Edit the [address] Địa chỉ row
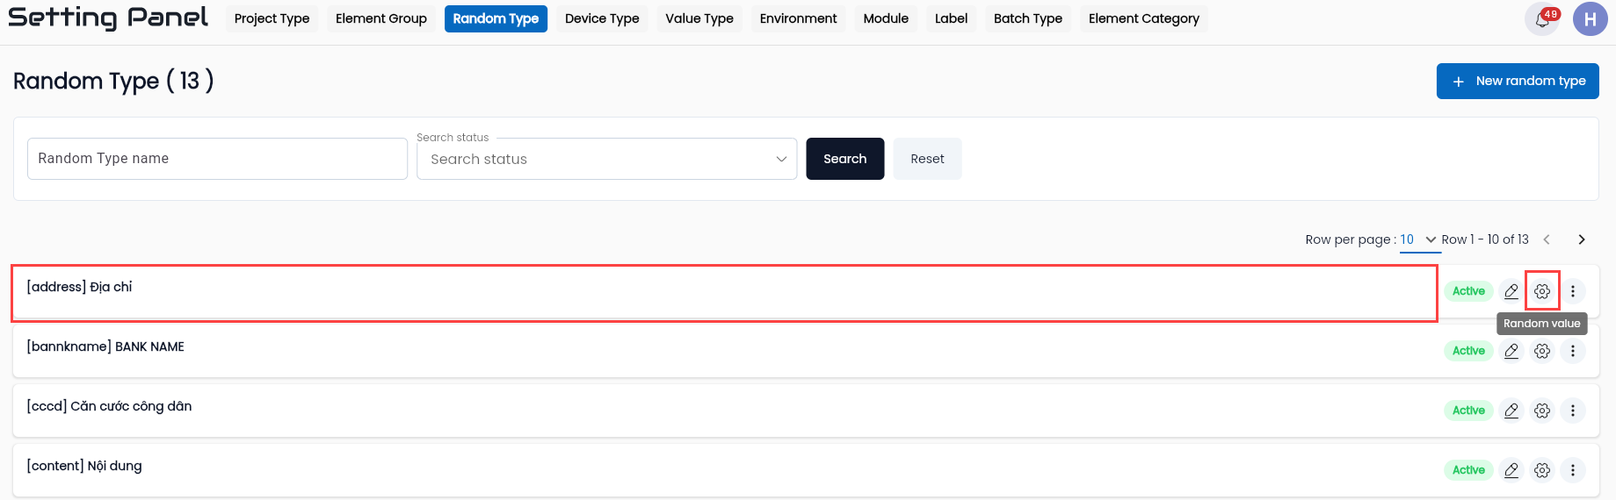Image resolution: width=1616 pixels, height=500 pixels. [1511, 291]
